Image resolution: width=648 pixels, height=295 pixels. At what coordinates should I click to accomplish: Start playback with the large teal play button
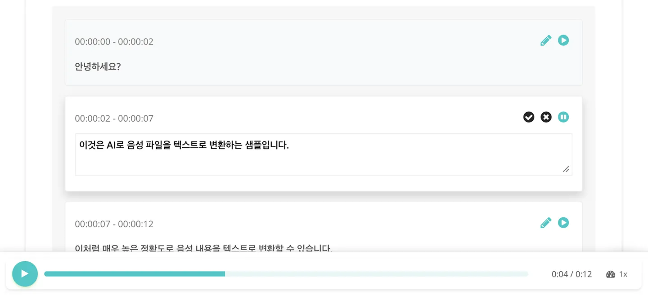[x=25, y=274]
